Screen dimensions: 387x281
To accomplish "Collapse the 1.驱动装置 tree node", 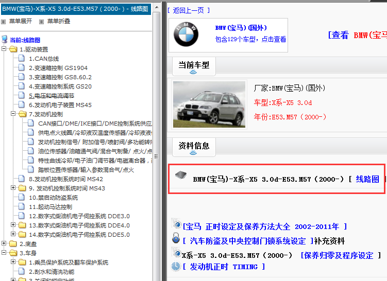I will 4,49.
